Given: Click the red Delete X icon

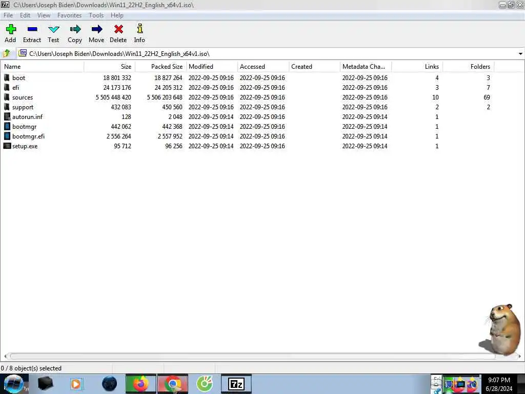Looking at the screenshot, I should (x=118, y=29).
